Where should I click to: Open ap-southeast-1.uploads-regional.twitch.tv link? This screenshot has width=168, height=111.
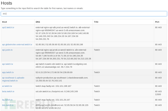(x=13, y=79)
